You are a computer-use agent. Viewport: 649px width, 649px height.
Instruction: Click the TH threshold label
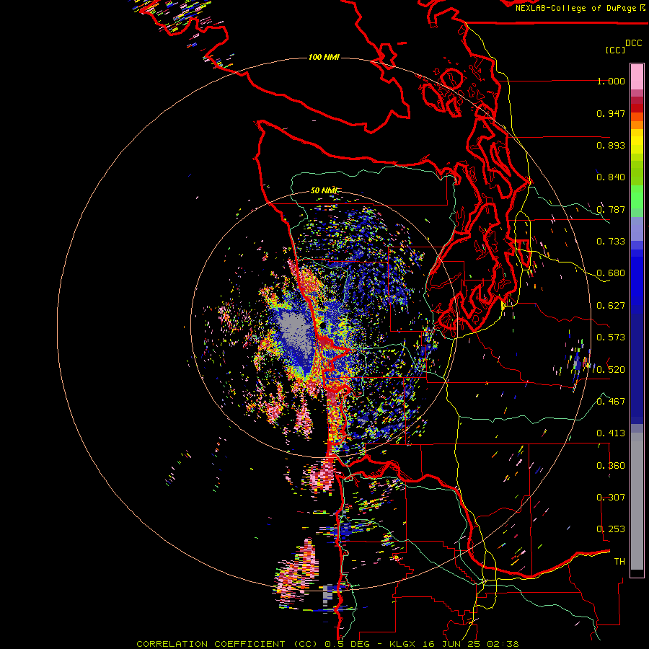point(619,562)
